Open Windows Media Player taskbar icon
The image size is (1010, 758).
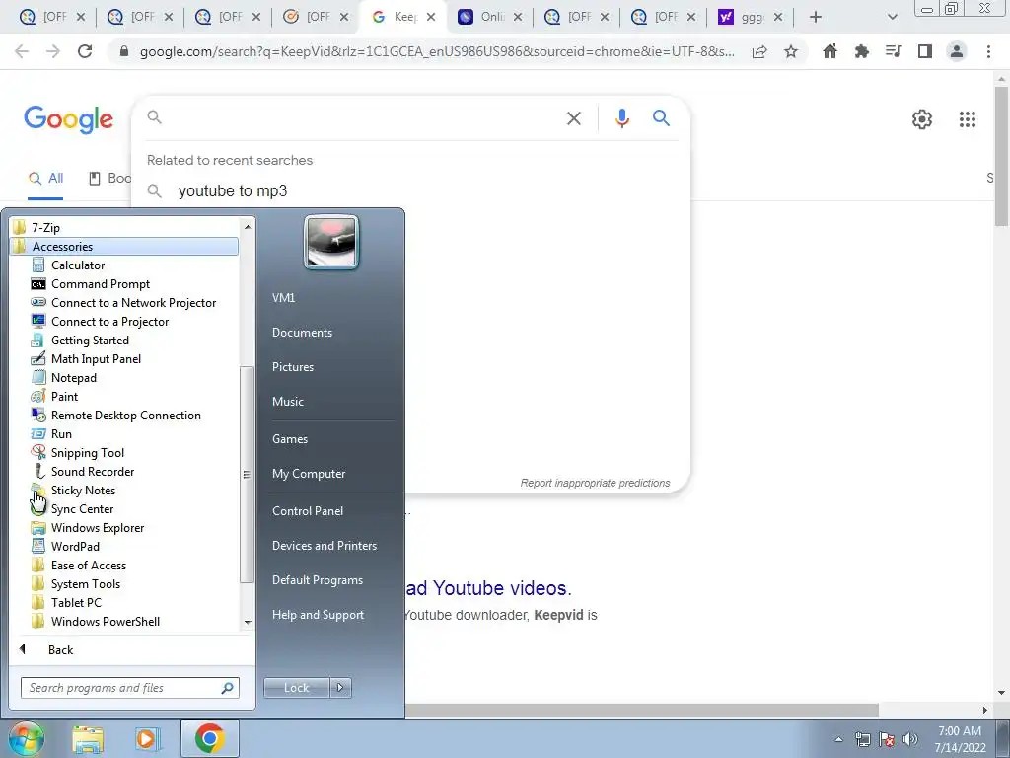[147, 738]
